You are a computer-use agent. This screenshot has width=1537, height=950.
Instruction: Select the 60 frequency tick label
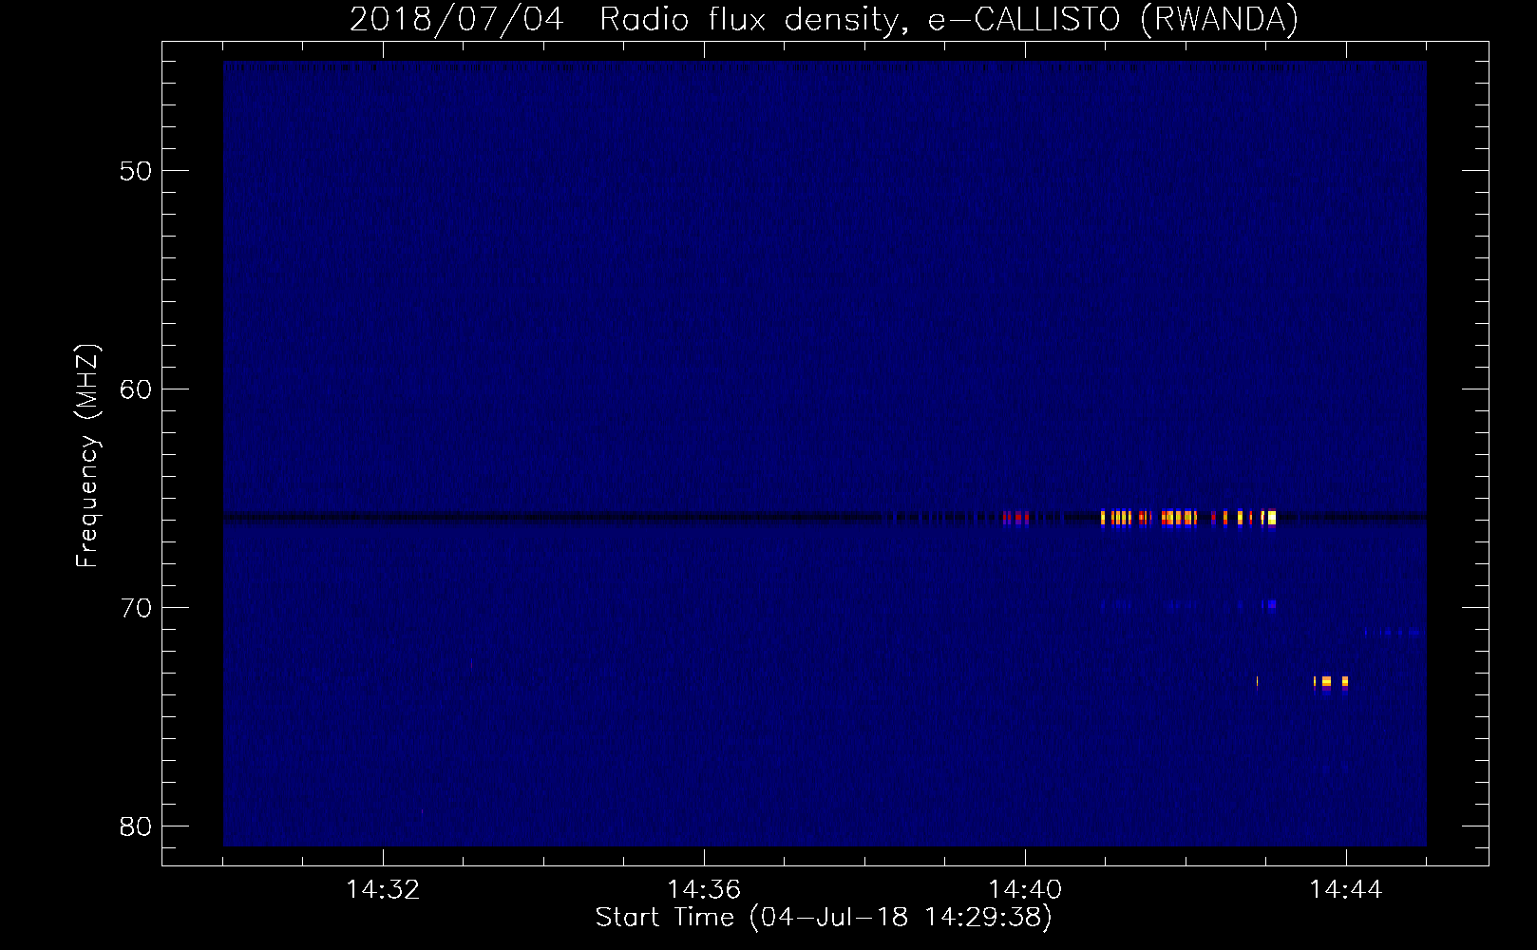tap(136, 389)
